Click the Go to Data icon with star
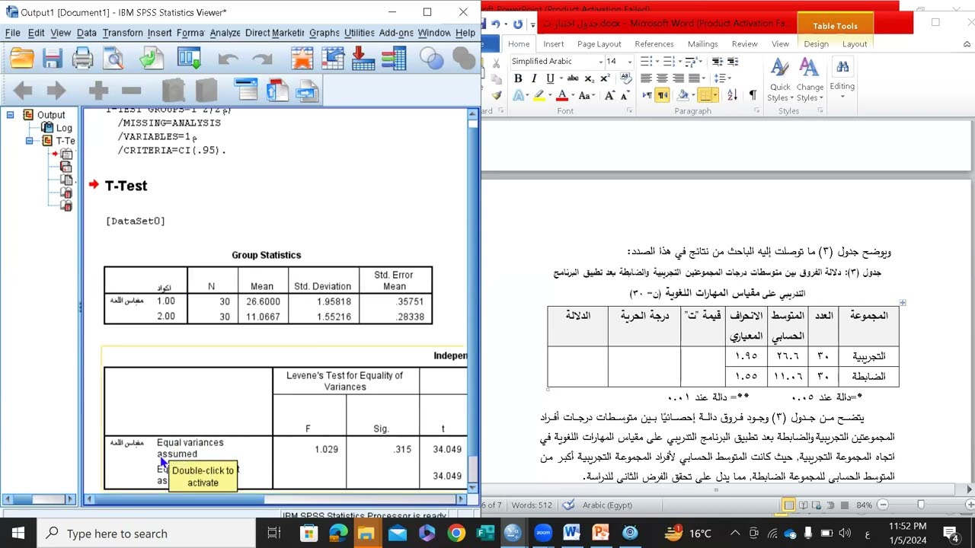 (302, 59)
